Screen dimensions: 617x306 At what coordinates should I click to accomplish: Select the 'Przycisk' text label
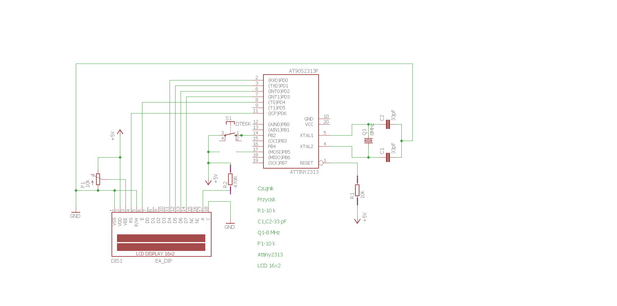266,199
